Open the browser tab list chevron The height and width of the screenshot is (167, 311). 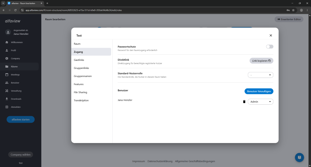(x=3, y=3)
